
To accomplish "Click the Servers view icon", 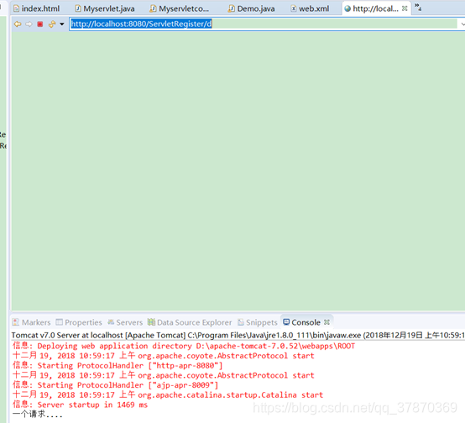I will click(x=111, y=322).
